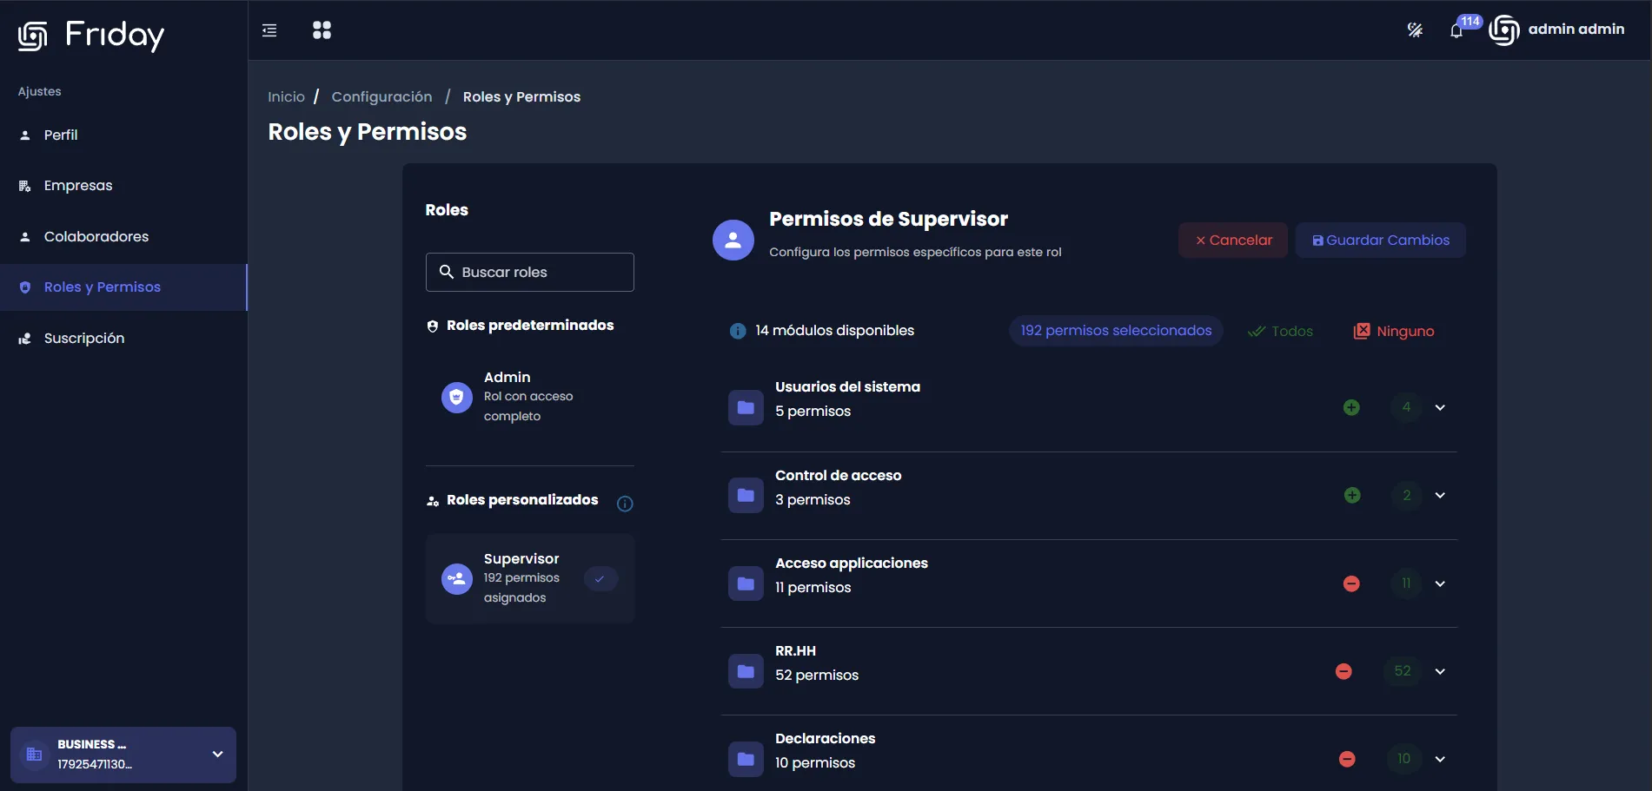Select the Admin default role

(x=530, y=397)
